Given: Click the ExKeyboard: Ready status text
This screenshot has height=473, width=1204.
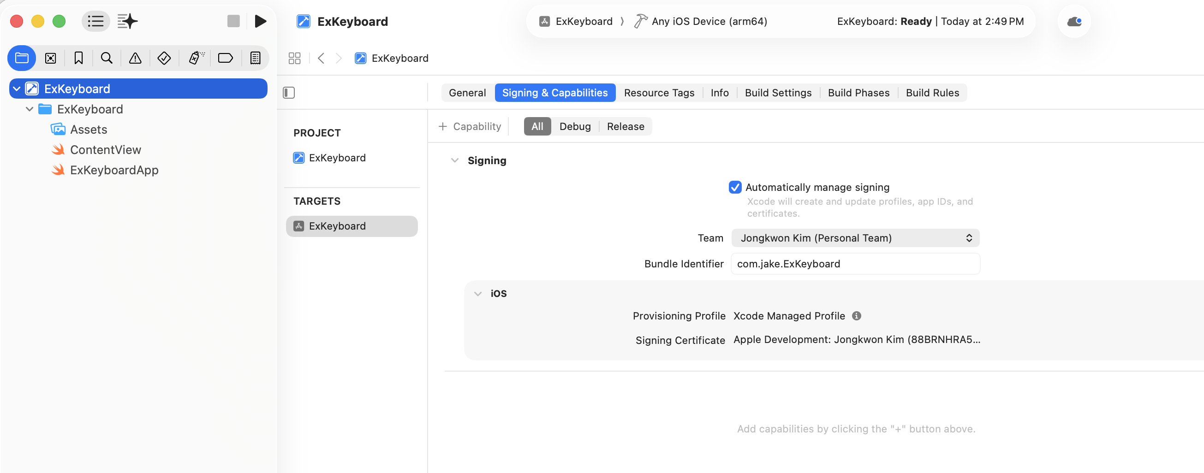Looking at the screenshot, I should (x=884, y=21).
